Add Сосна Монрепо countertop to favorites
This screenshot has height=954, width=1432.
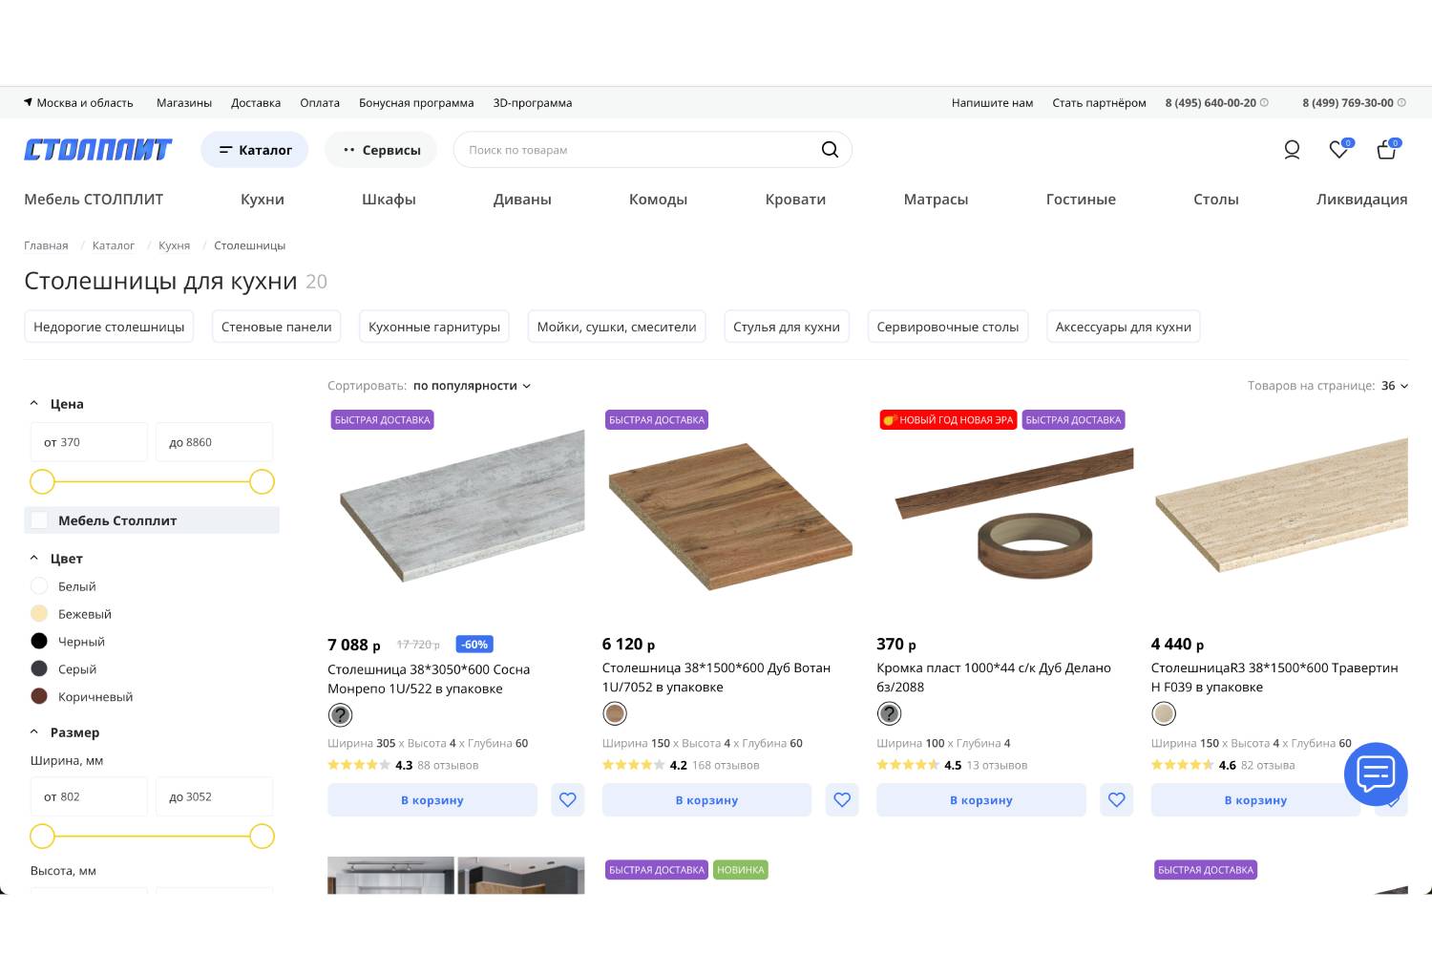click(x=568, y=800)
